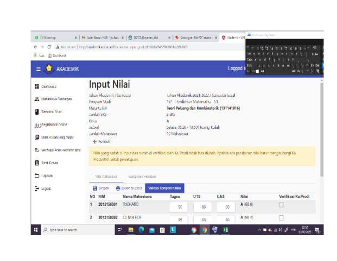Click RICHARD's UTS score field
This screenshot has height=261, width=337.
coord(203,207)
